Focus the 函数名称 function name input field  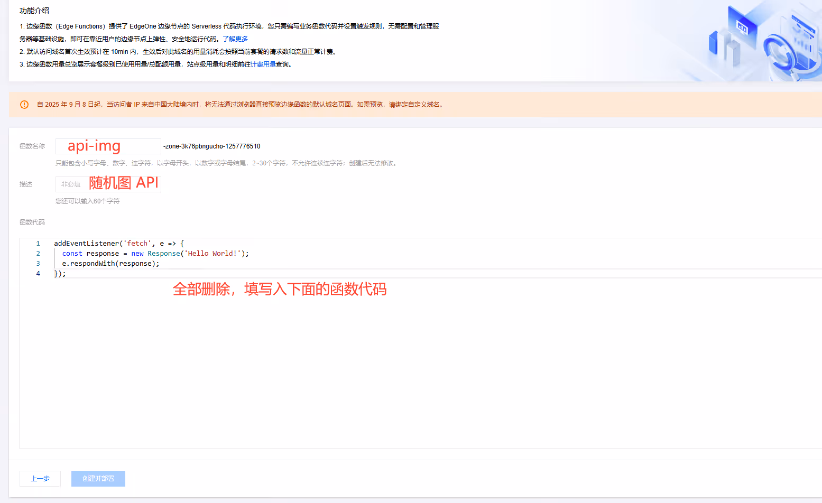(x=108, y=146)
